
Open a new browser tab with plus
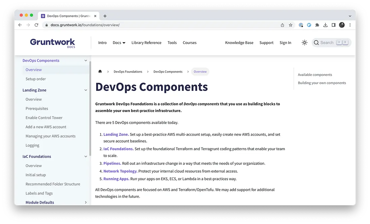[x=105, y=16]
